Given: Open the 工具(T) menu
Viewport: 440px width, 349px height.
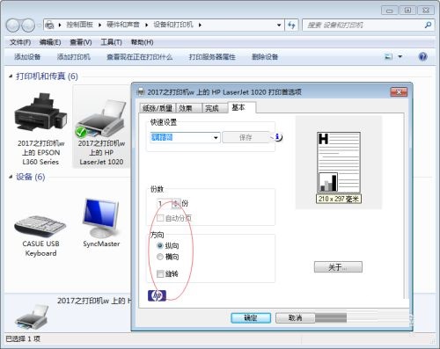Looking at the screenshot, I should (x=111, y=42).
